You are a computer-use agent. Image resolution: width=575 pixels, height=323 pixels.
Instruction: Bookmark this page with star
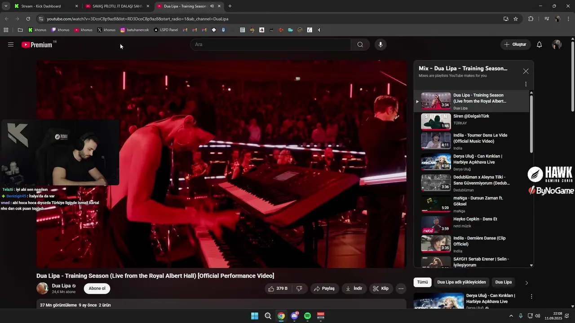click(x=516, y=19)
